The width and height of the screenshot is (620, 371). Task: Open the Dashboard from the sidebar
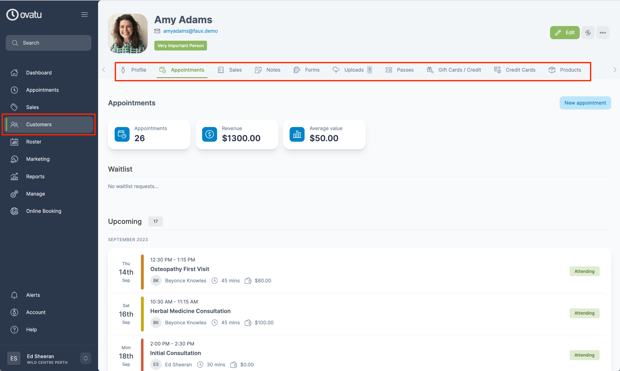coord(39,72)
